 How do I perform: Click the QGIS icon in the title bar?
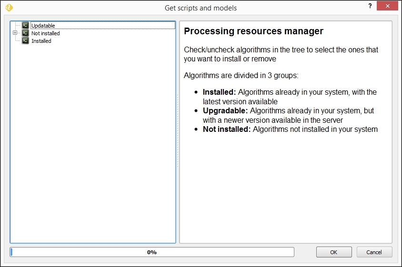[x=9, y=8]
